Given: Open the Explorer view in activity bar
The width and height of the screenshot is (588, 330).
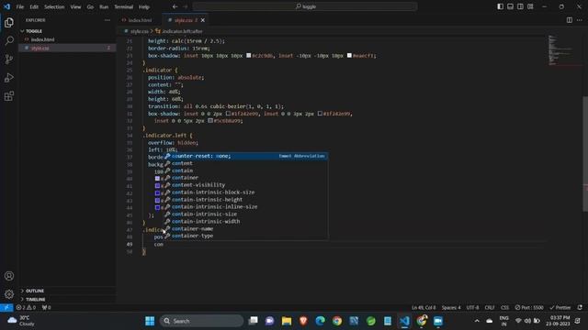Looking at the screenshot, I should 9,22.
